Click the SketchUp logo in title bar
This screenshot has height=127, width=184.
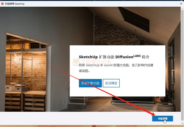2,4
